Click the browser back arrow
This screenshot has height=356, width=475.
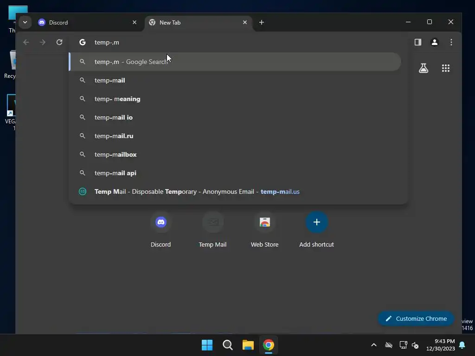tap(26, 42)
